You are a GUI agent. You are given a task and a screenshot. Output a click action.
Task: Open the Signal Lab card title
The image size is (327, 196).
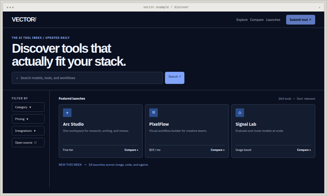(x=246, y=125)
